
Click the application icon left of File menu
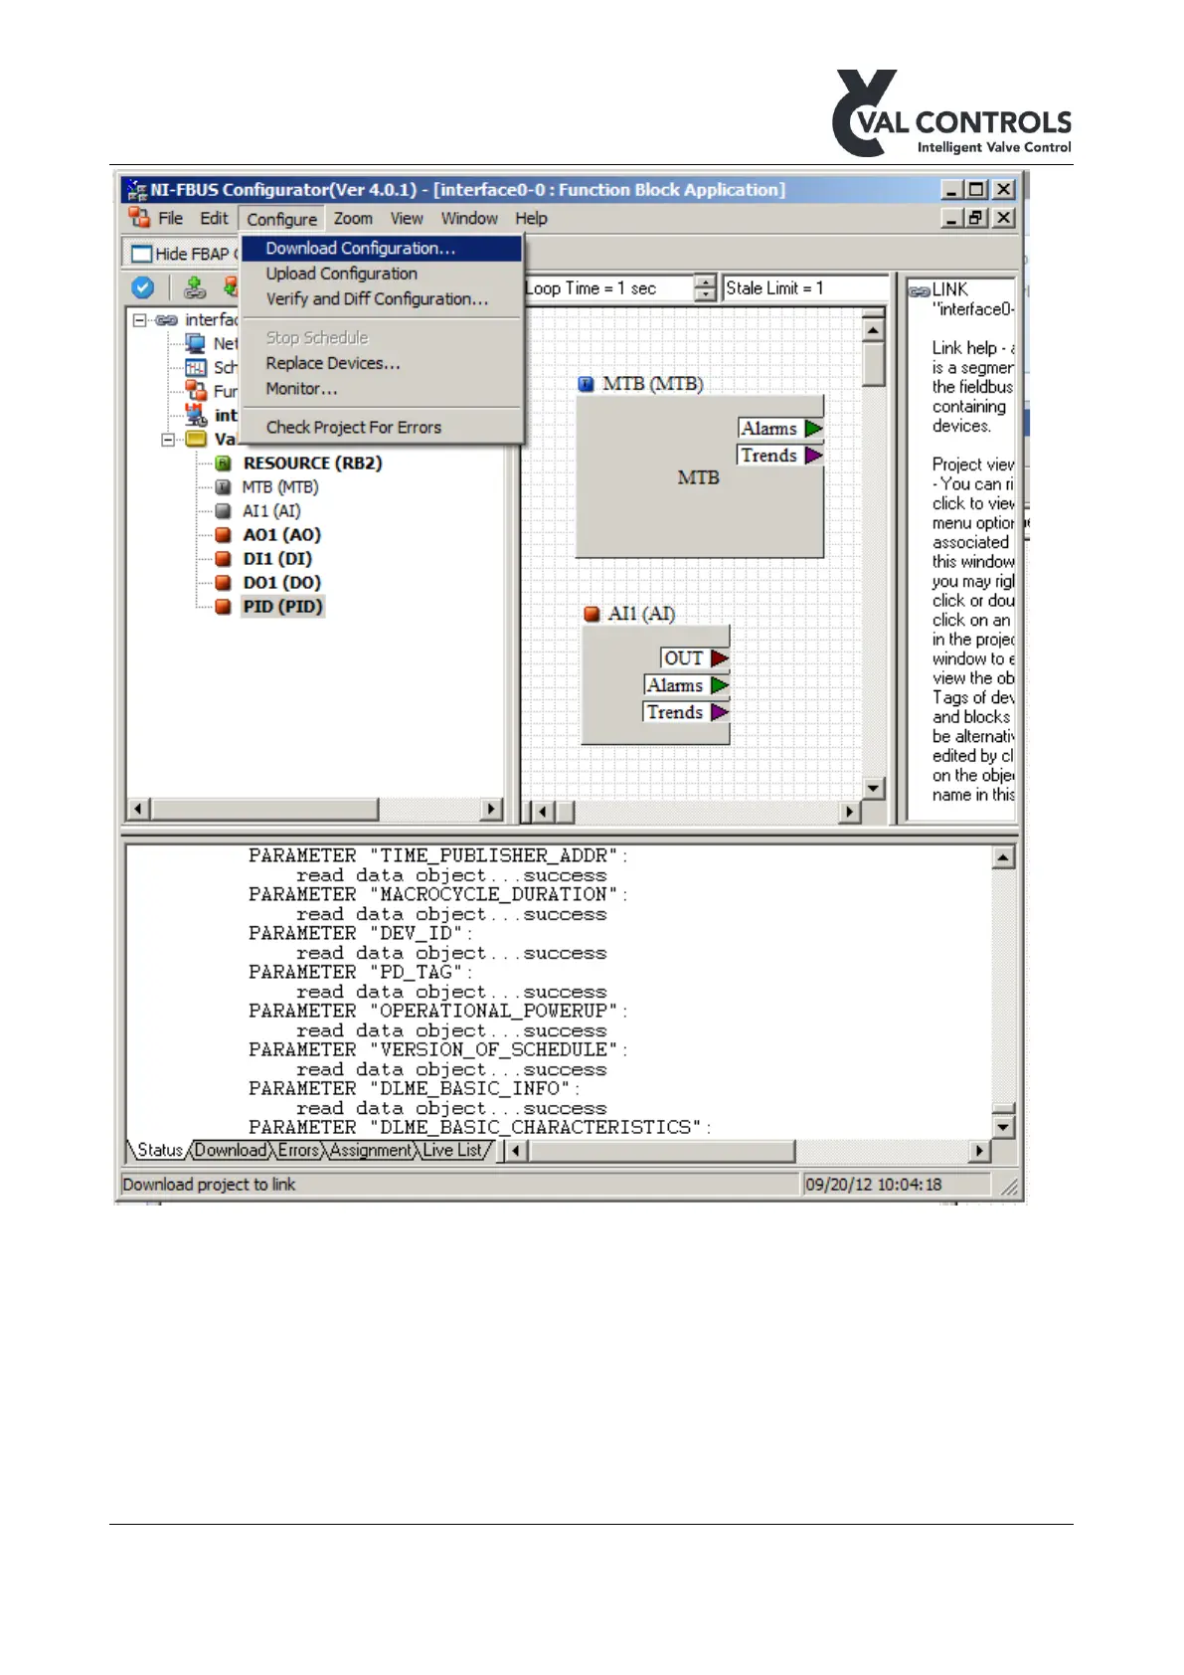[139, 217]
